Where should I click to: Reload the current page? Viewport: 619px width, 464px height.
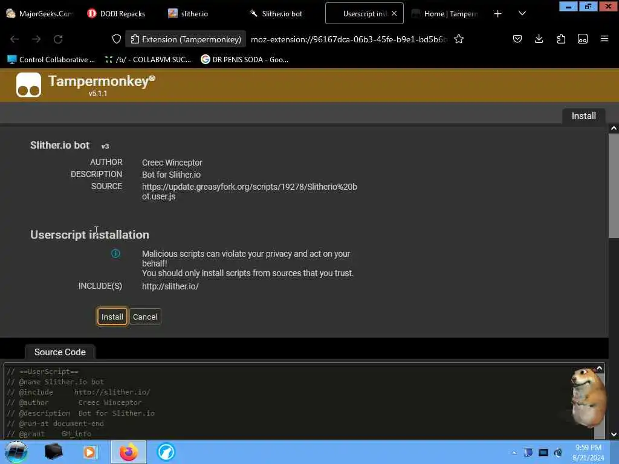tap(58, 39)
